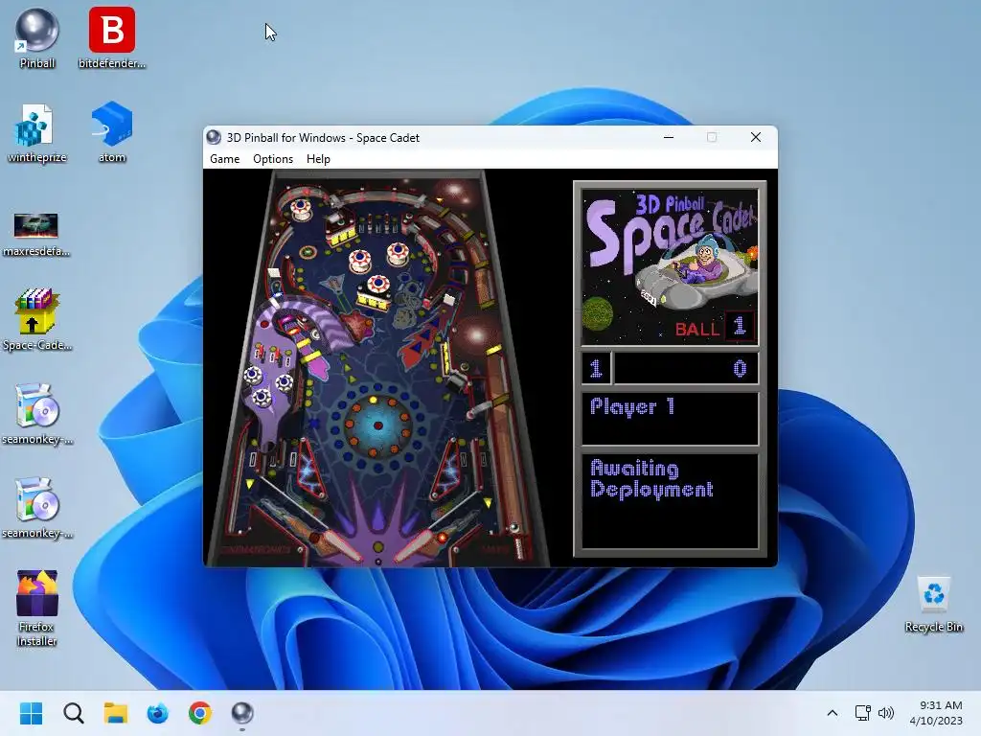Screen dimensions: 981x736
Task: Show hidden system tray icons
Action: pyautogui.click(x=833, y=713)
